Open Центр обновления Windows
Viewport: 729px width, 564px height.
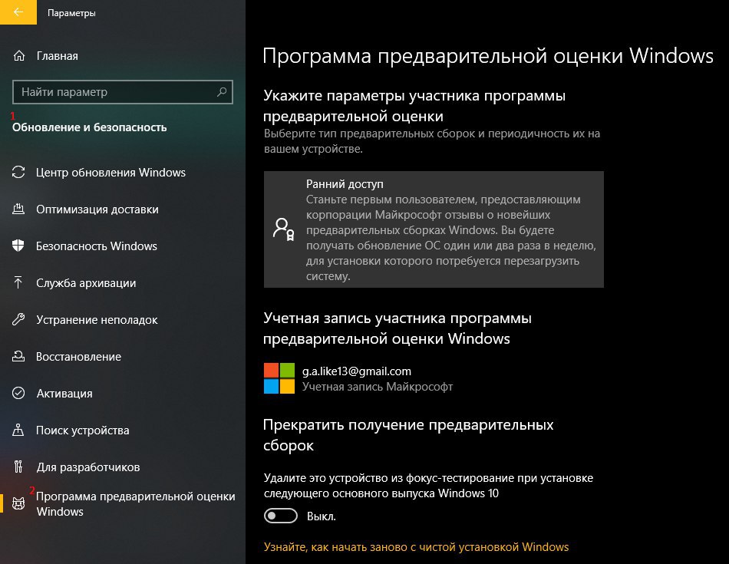point(111,172)
